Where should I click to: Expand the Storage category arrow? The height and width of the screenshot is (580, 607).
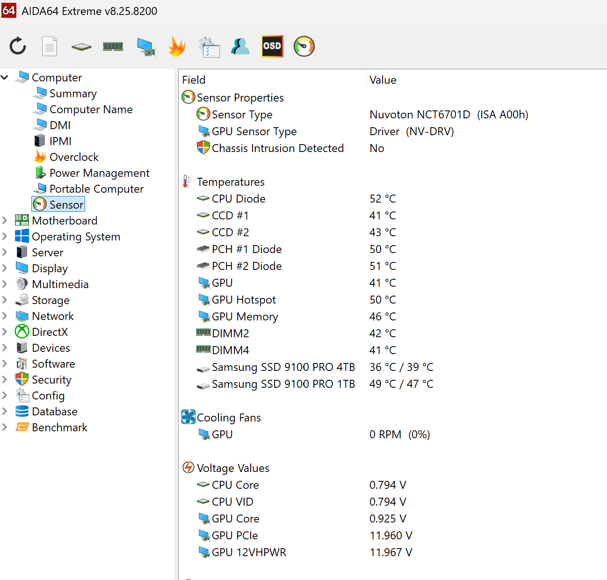(5, 300)
